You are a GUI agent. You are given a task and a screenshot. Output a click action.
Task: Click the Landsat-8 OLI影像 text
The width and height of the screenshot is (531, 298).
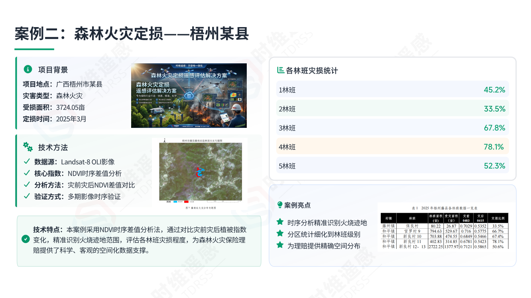pyautogui.click(x=88, y=162)
